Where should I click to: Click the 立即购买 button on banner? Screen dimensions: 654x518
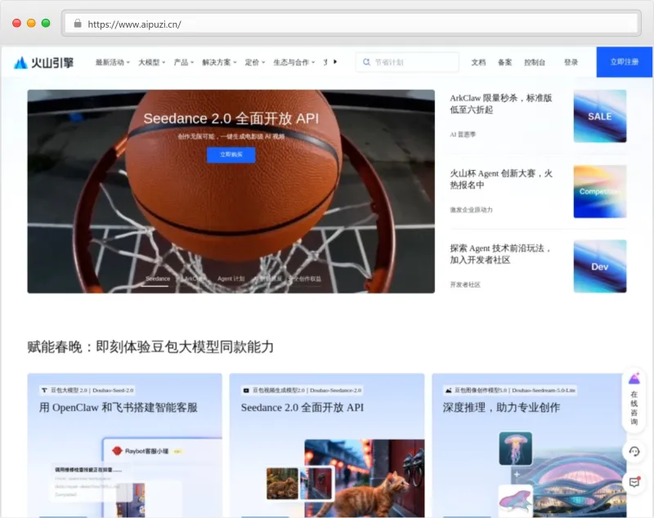[231, 154]
